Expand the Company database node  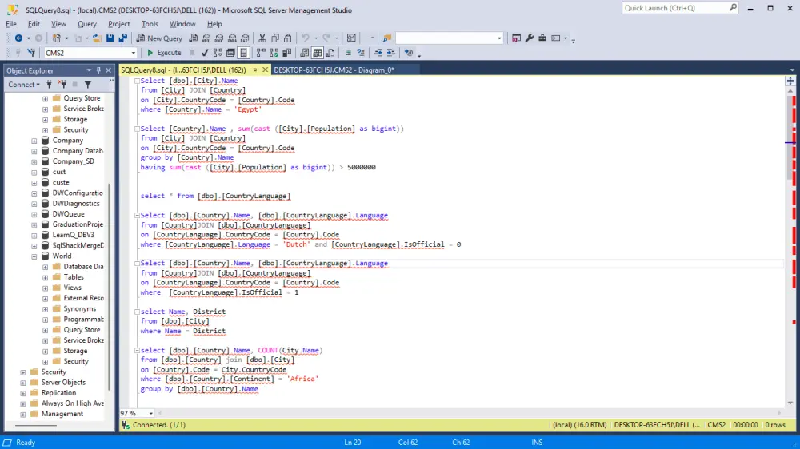34,141
